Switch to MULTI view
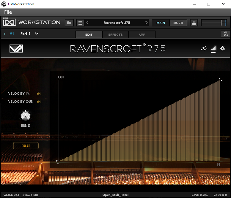Image resolution: width=231 pixels, height=198 pixels. pos(178,23)
